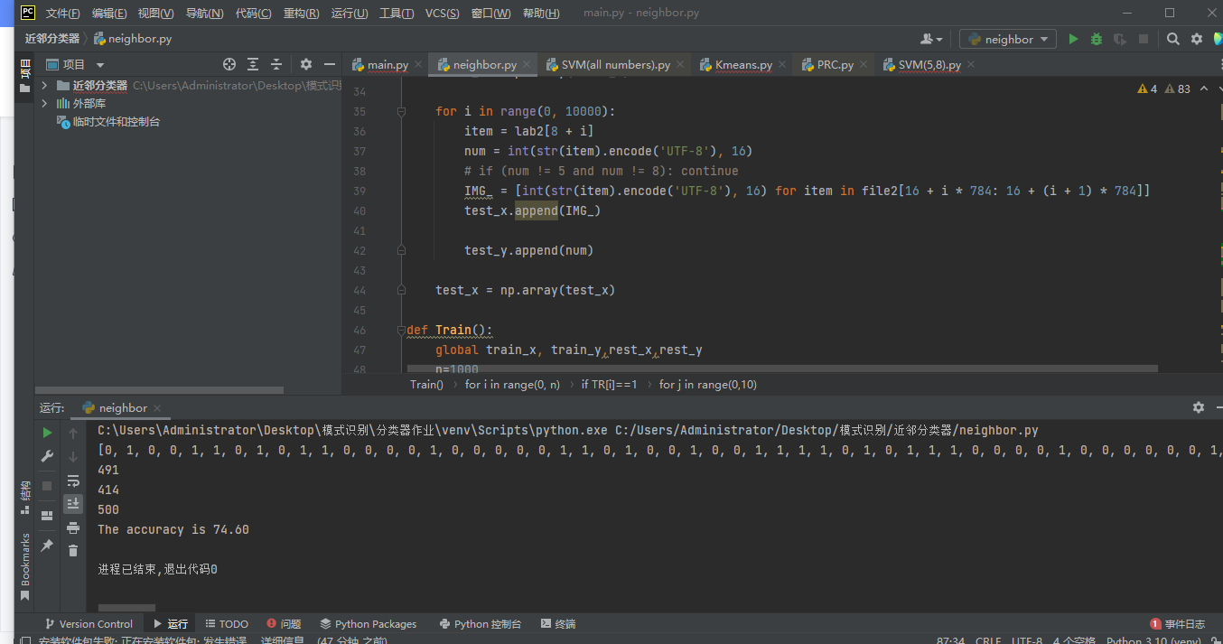The height and width of the screenshot is (644, 1223).
Task: Click the print icon in Run console
Action: pos(73,527)
